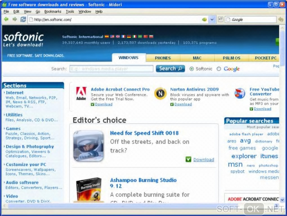Viewport: 287px width, 216px height.
Task: Open Need for Speed Shift 0018 link
Action: click(x=144, y=133)
